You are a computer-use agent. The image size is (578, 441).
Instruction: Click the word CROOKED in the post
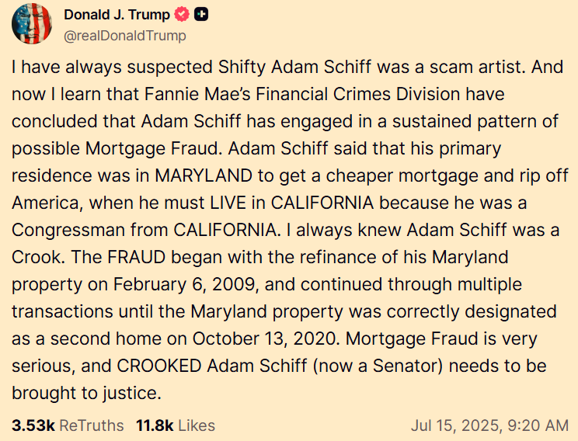coord(159,366)
